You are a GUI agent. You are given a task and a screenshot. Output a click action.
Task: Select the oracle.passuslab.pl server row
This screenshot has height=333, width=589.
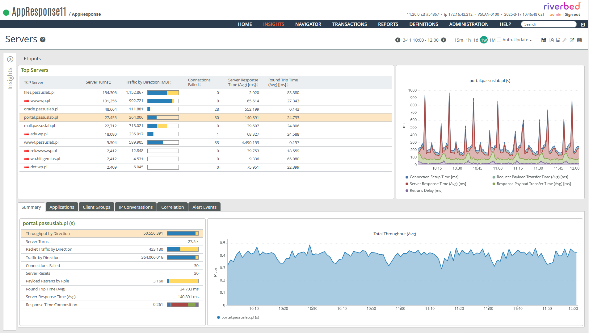[x=205, y=109]
